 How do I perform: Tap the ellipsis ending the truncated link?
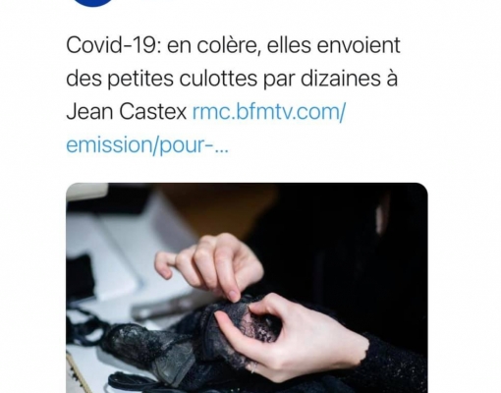click(x=221, y=146)
